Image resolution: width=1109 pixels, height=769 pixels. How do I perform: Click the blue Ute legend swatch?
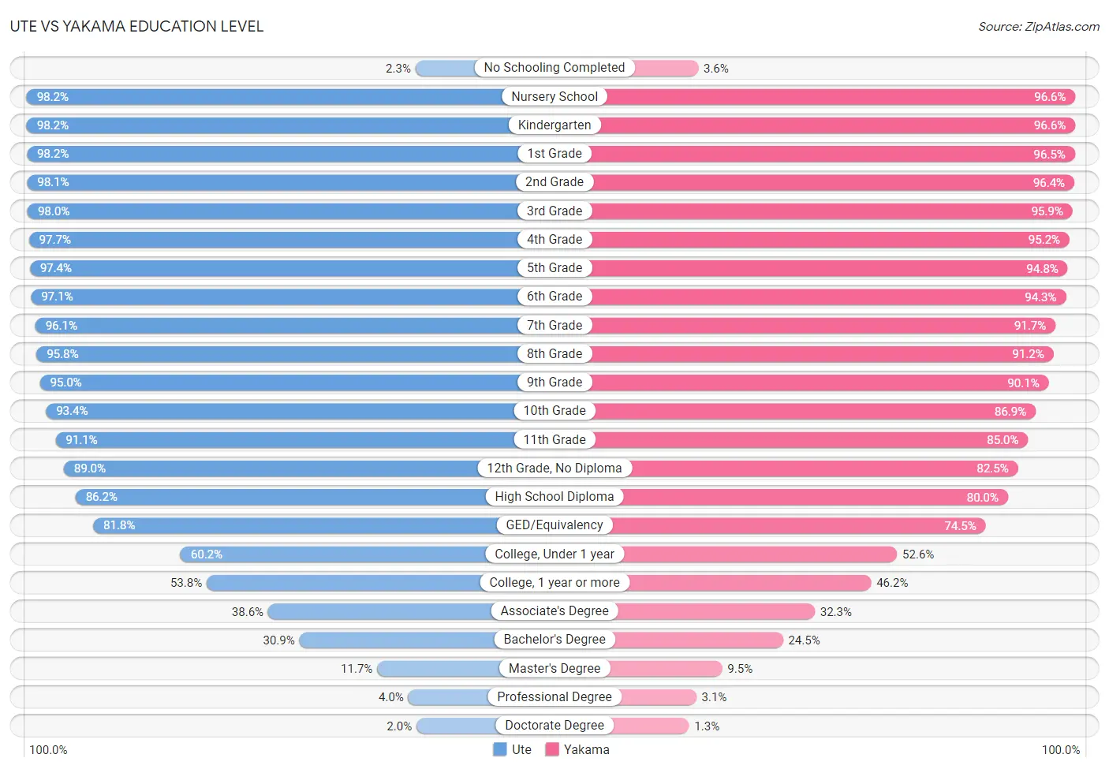[x=499, y=749]
